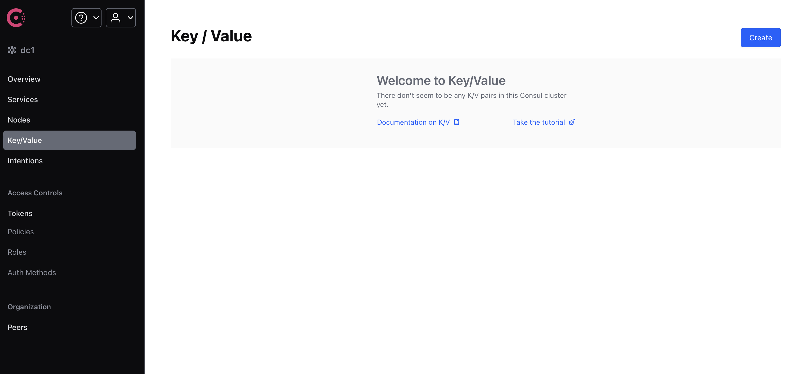
Task: Select Key/Value in sidebar
Action: point(70,140)
